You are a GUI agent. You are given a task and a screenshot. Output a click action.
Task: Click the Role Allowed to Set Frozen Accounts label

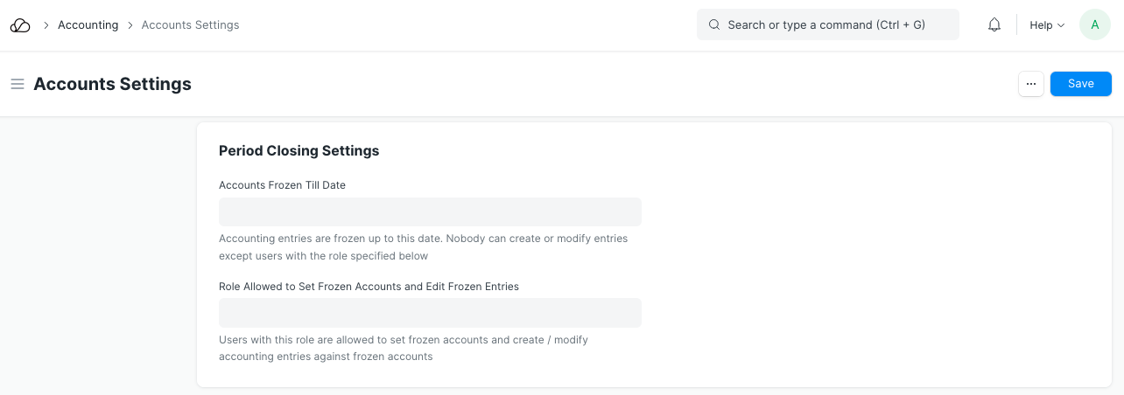pos(369,287)
